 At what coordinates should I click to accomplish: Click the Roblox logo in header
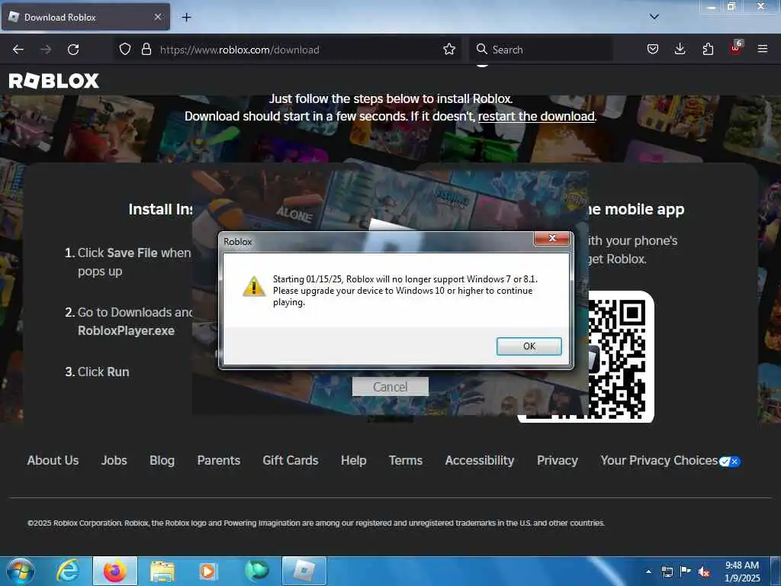click(54, 81)
